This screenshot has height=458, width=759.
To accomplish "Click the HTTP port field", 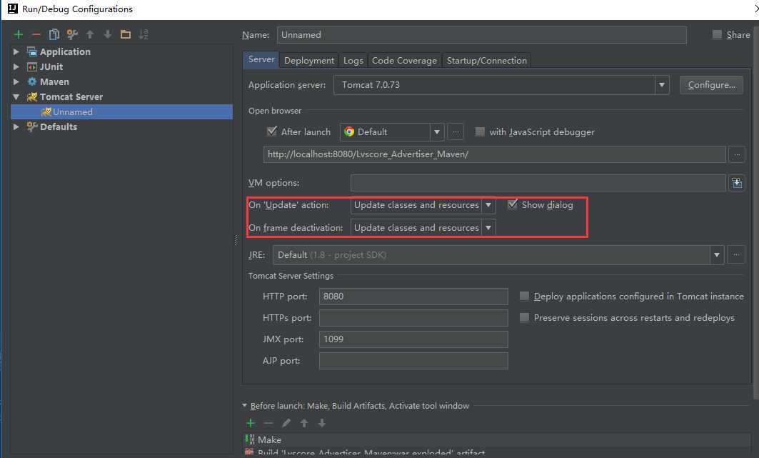I will pyautogui.click(x=413, y=297).
